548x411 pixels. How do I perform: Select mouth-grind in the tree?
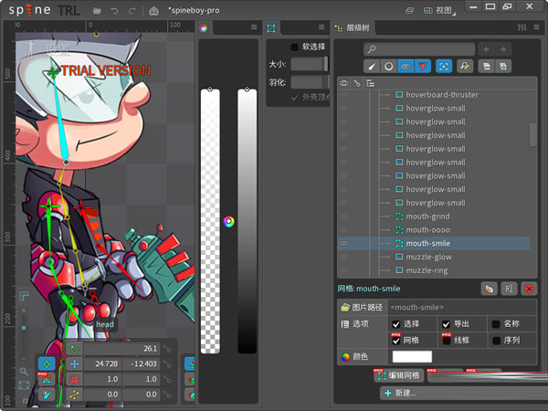[427, 216]
